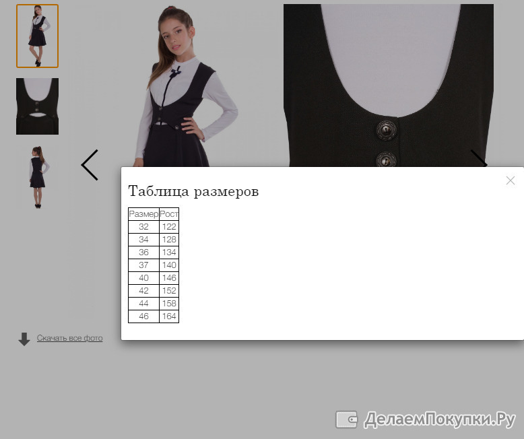Select size cell 32
Screen dimensions: 524x439
pos(143,227)
